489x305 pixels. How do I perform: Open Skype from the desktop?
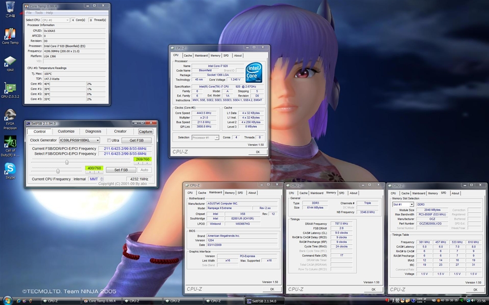pyautogui.click(x=10, y=169)
